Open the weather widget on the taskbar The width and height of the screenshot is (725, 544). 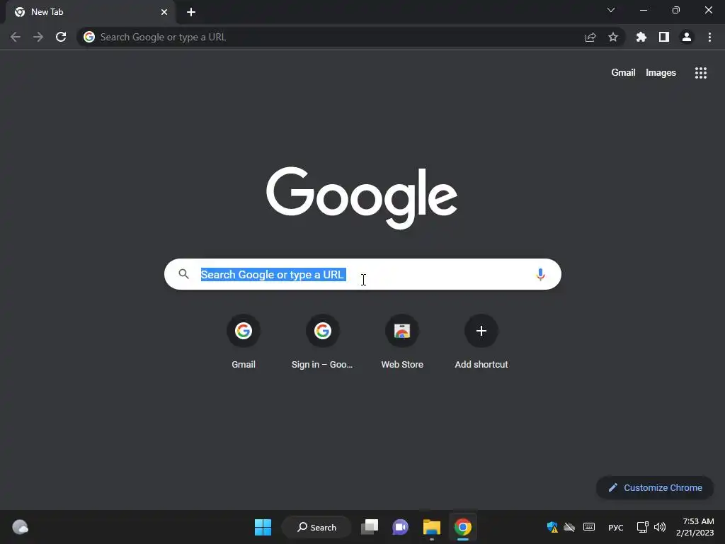[x=21, y=527]
